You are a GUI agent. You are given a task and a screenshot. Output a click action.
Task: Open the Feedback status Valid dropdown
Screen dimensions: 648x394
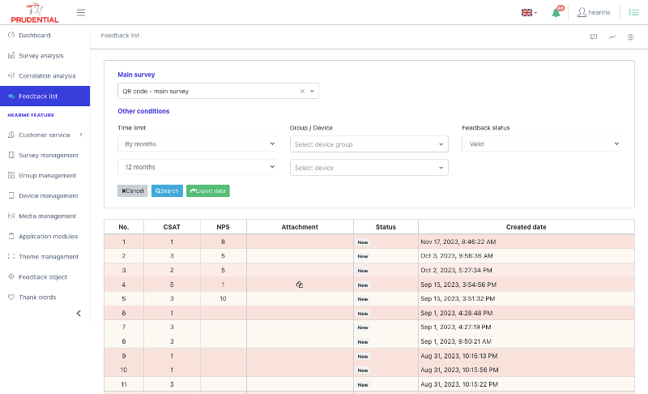541,143
